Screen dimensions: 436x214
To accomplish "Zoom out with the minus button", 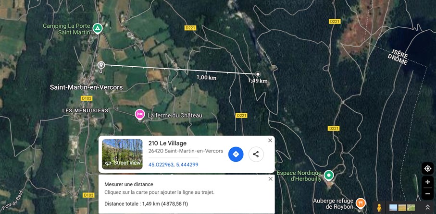I will click(427, 194).
